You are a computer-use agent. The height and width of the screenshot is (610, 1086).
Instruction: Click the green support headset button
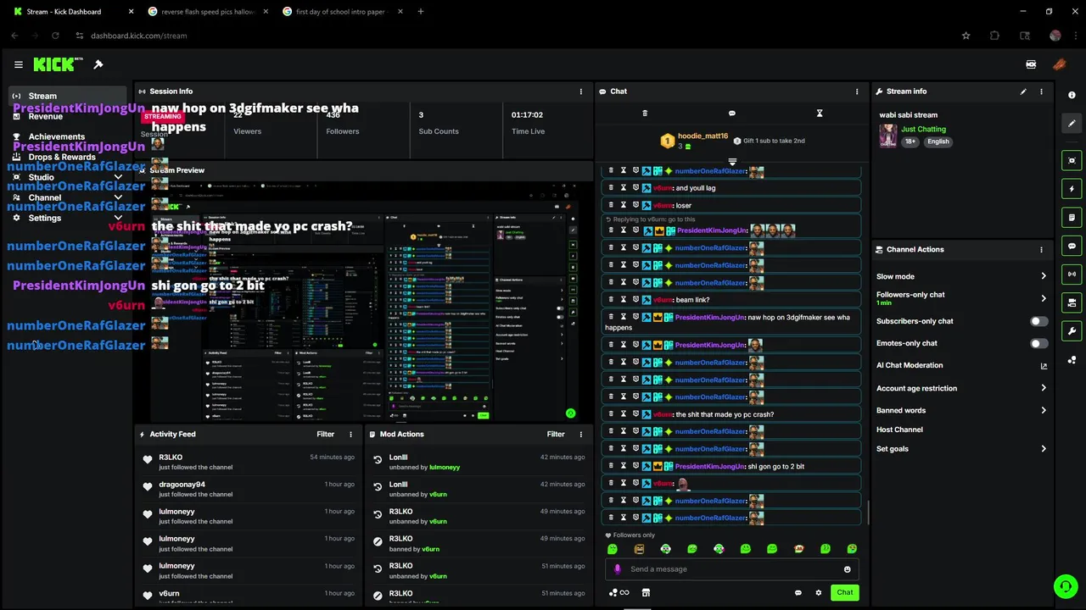coord(1065,586)
